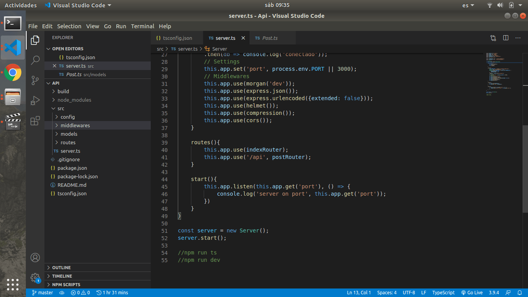Image resolution: width=528 pixels, height=297 pixels.
Task: Open the Search view in activity bar
Action: pos(35,60)
